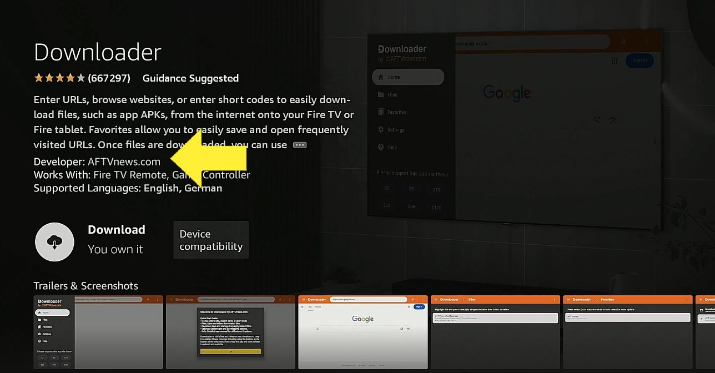Switch to the Trailers & Screenshots section
The width and height of the screenshot is (715, 373).
click(85, 286)
